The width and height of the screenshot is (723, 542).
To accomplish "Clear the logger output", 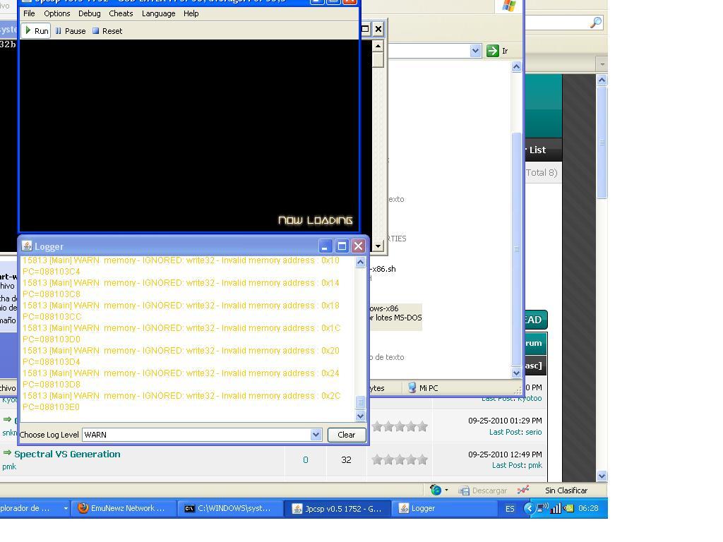I will [x=346, y=435].
